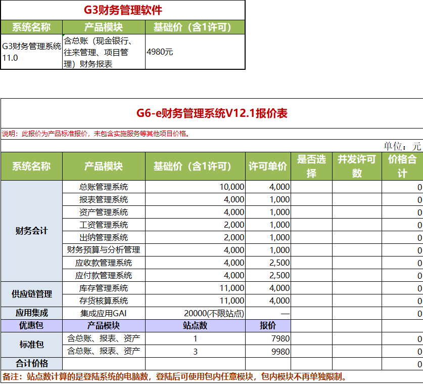This screenshot has height=384, width=423.
Task: Click the 站点数 header cell
Action: [195, 326]
